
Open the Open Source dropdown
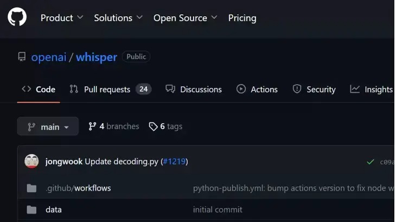(185, 18)
